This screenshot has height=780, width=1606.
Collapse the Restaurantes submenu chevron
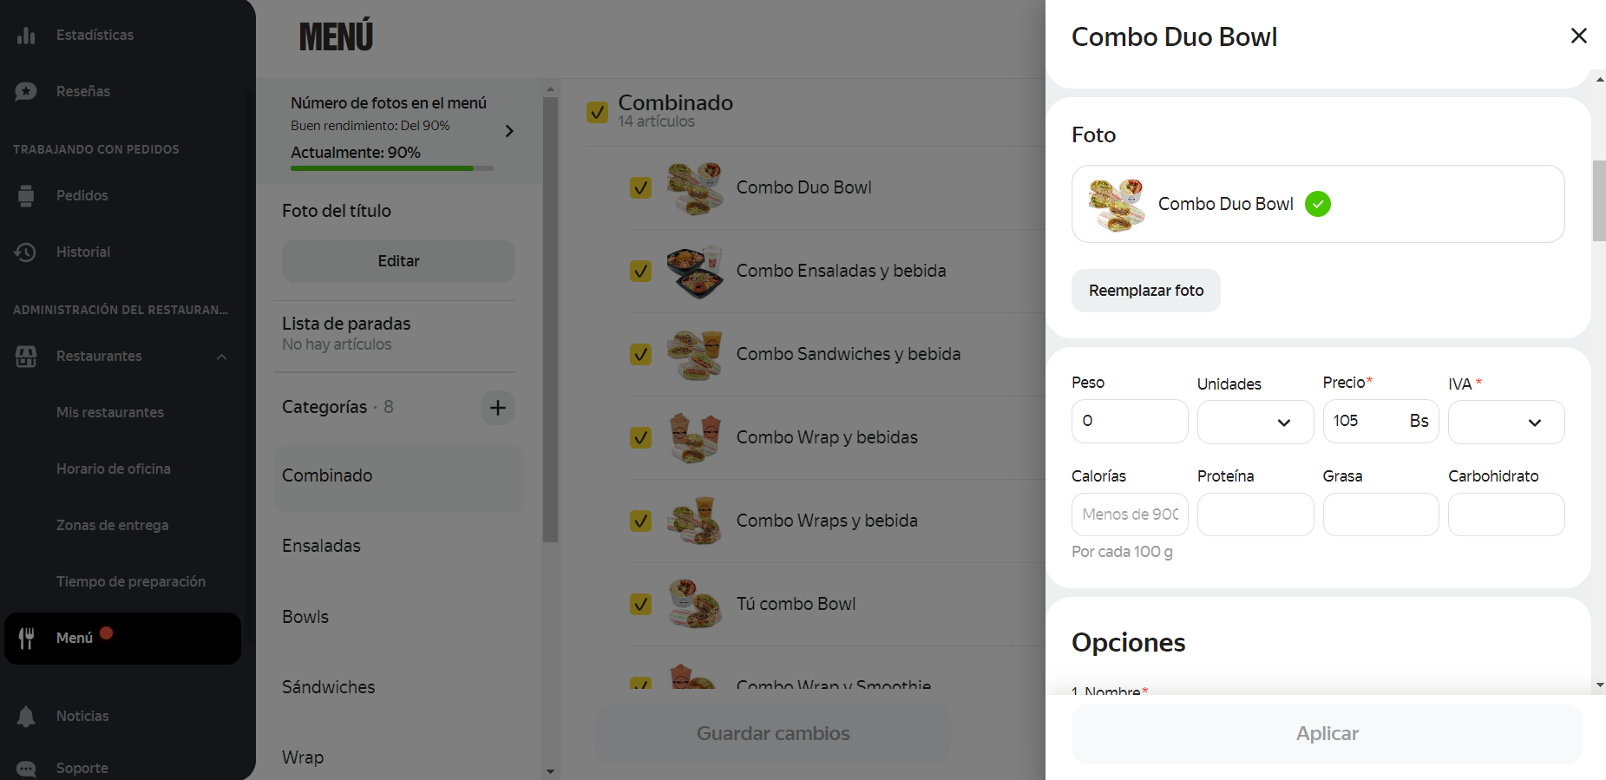pyautogui.click(x=221, y=357)
